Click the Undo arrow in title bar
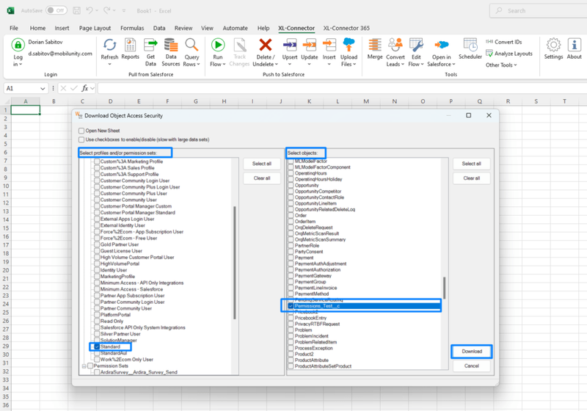Screen dimensions: 587x411 [x=89, y=10]
